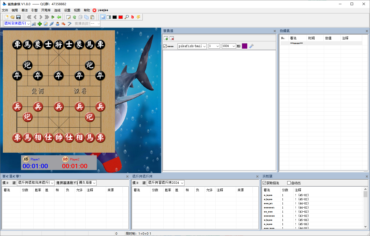Click the save (floppy disk) toolbar icon
The image size is (370, 236).
coord(18,17)
